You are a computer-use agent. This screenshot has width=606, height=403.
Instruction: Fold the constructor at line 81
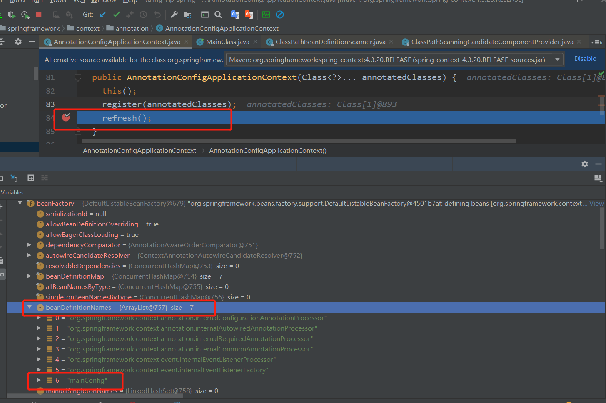coord(78,77)
